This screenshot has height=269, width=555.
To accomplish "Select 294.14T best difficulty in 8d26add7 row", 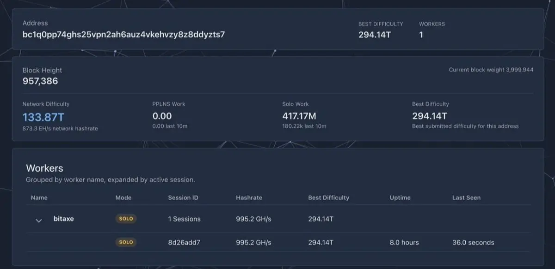I will (x=321, y=242).
